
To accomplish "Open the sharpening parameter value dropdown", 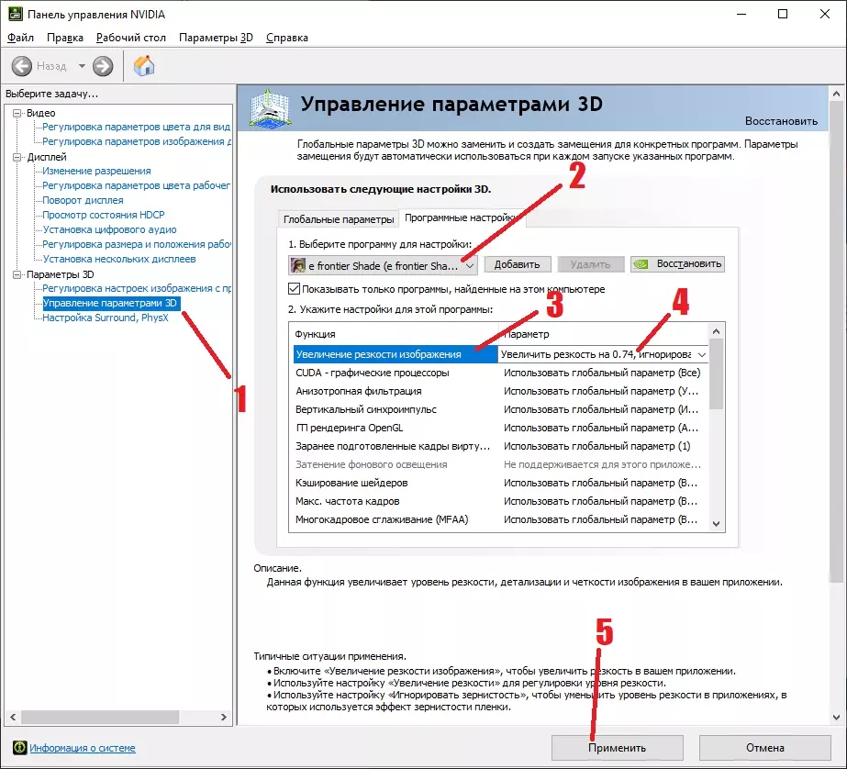I will tap(701, 355).
